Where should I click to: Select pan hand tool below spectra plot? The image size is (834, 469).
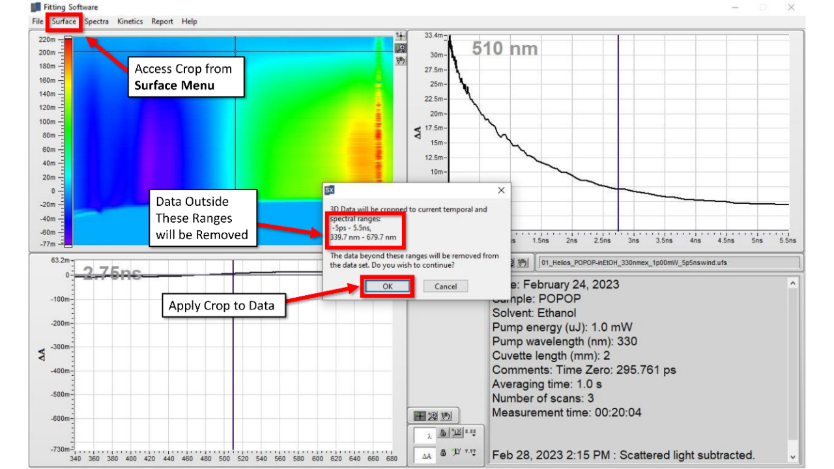click(x=446, y=416)
